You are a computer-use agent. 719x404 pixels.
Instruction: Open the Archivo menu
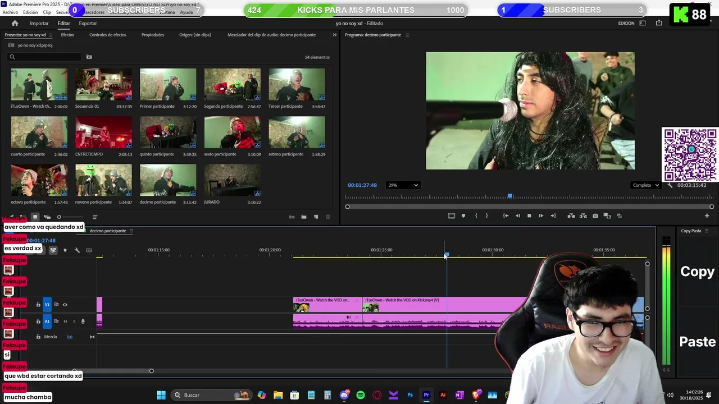point(10,12)
